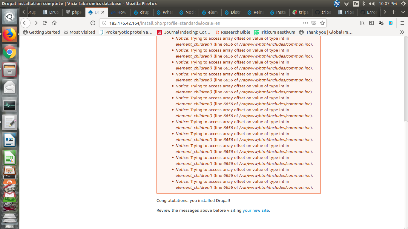Image resolution: width=408 pixels, height=229 pixels.
Task: Toggle the bookmark star for this page
Action: point(322,23)
